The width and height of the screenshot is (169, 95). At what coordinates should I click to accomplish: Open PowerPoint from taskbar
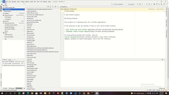click(x=88, y=93)
